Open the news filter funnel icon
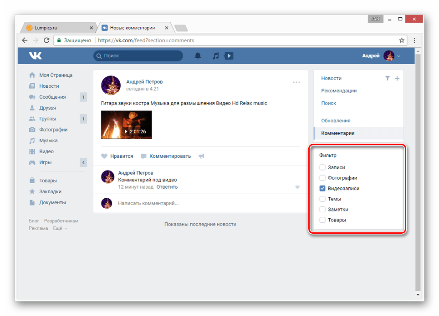This screenshot has height=316, width=439. coord(388,78)
